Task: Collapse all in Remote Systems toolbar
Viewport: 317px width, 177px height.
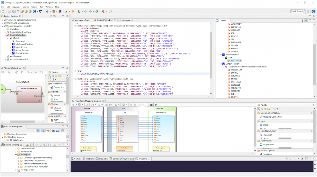Action: [49, 145]
